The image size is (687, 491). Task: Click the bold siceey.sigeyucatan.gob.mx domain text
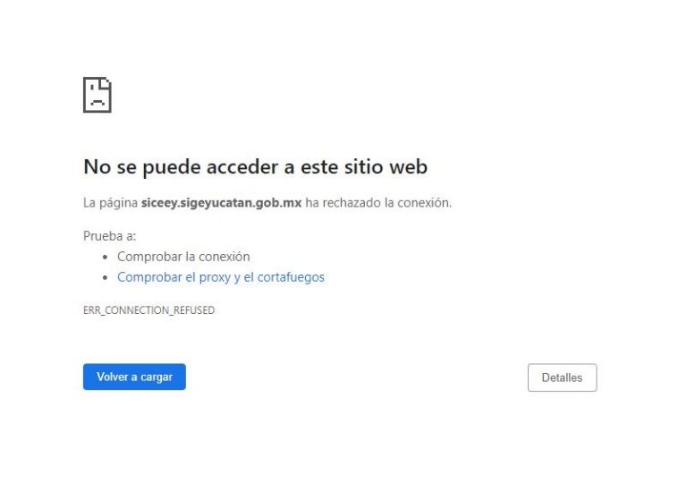tap(221, 203)
